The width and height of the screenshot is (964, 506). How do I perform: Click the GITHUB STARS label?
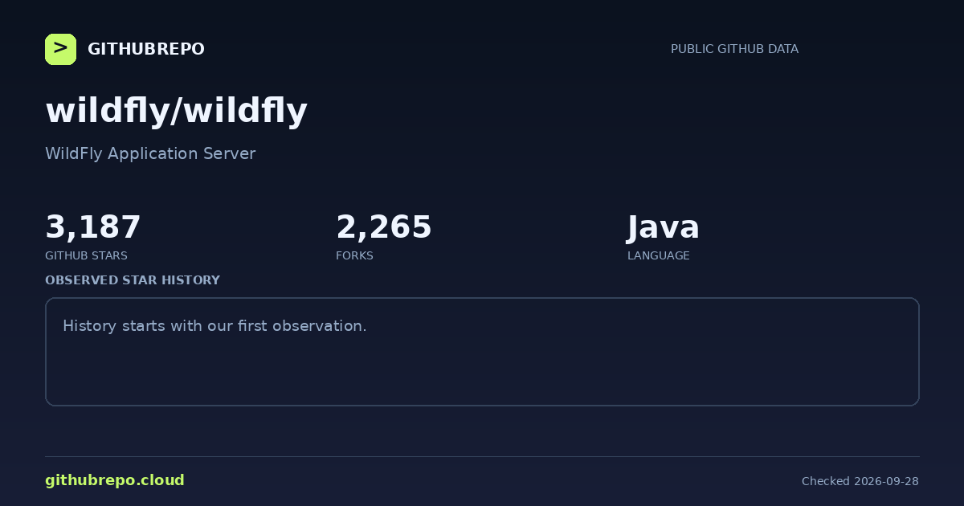click(x=86, y=255)
